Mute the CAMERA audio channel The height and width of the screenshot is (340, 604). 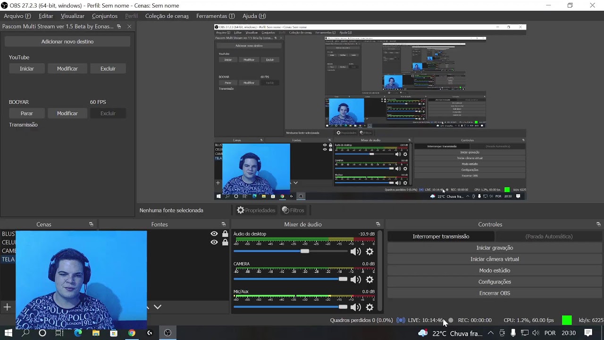point(355,280)
